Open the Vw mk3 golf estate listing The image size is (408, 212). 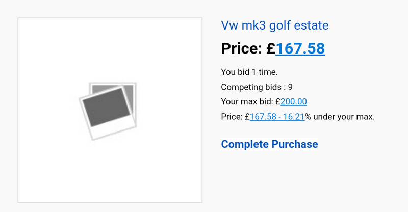click(275, 25)
